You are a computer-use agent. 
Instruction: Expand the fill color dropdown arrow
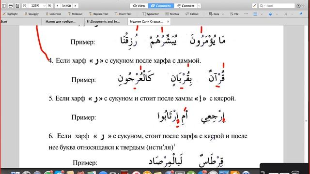[x=277, y=14]
